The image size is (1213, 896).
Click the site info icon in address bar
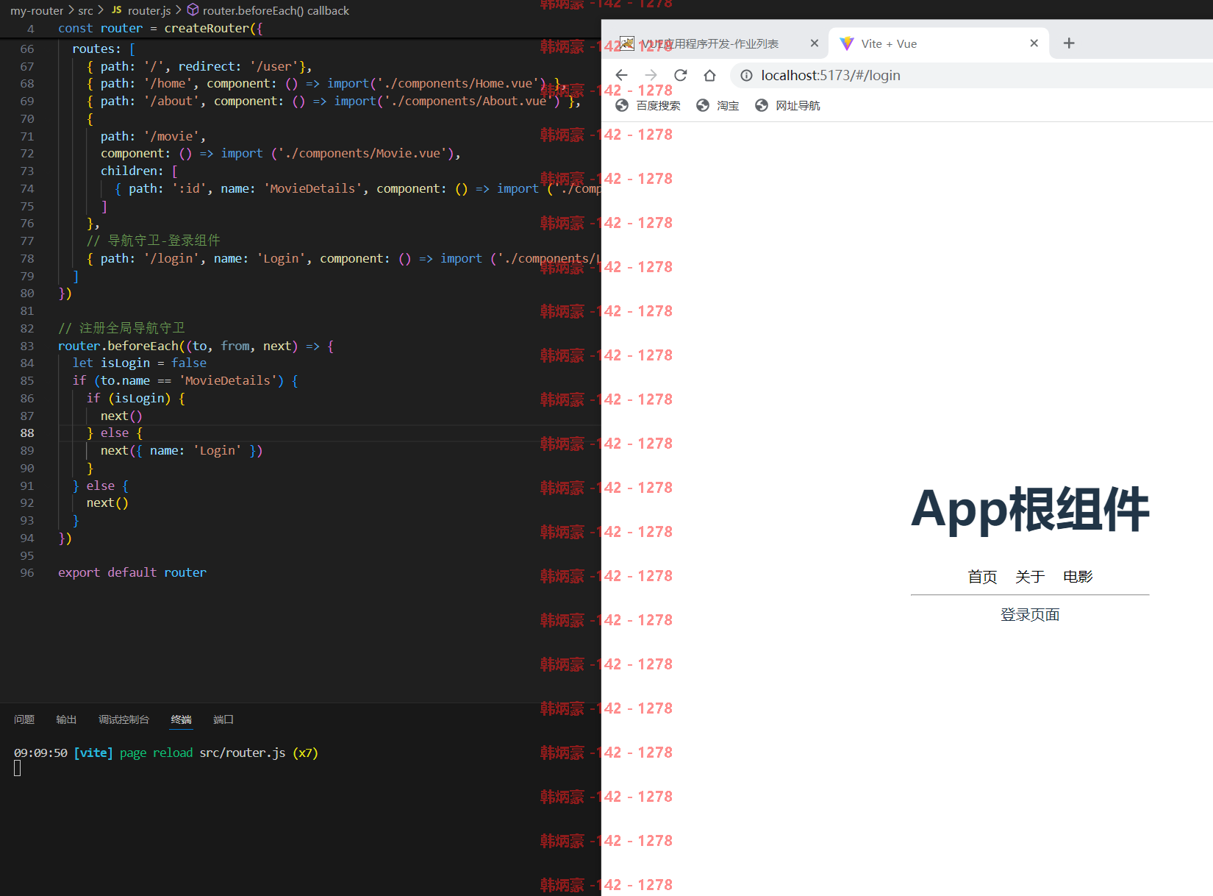(746, 75)
